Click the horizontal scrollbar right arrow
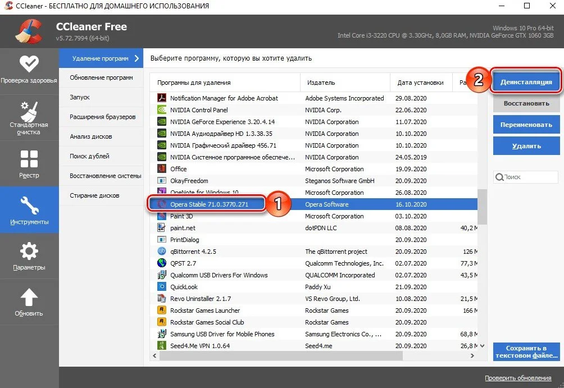Viewport: 564px width, 388px height. coord(472,355)
